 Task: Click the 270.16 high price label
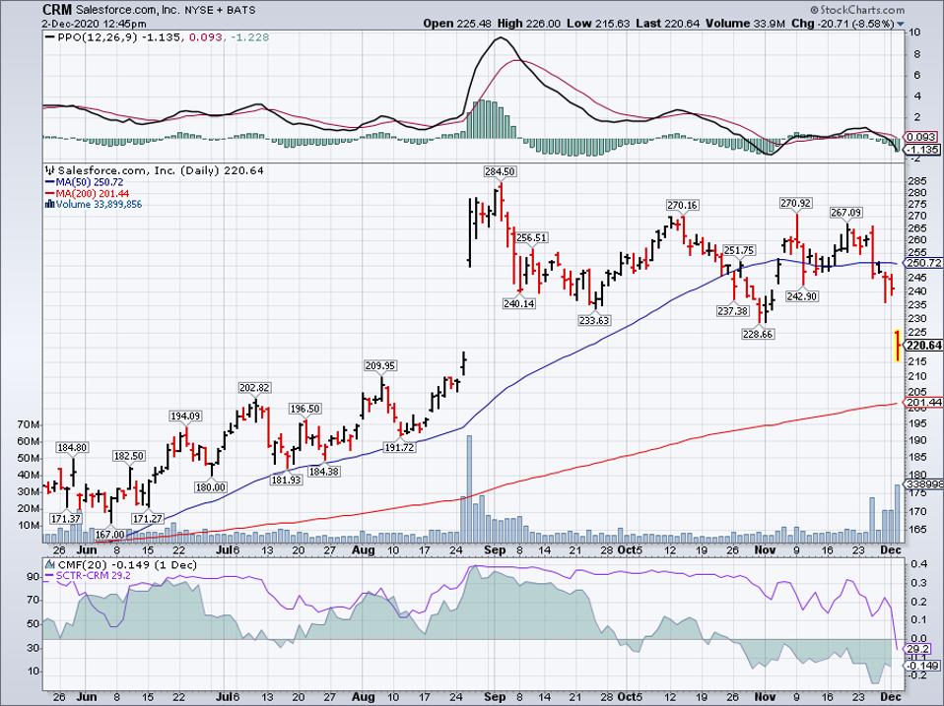coord(682,206)
